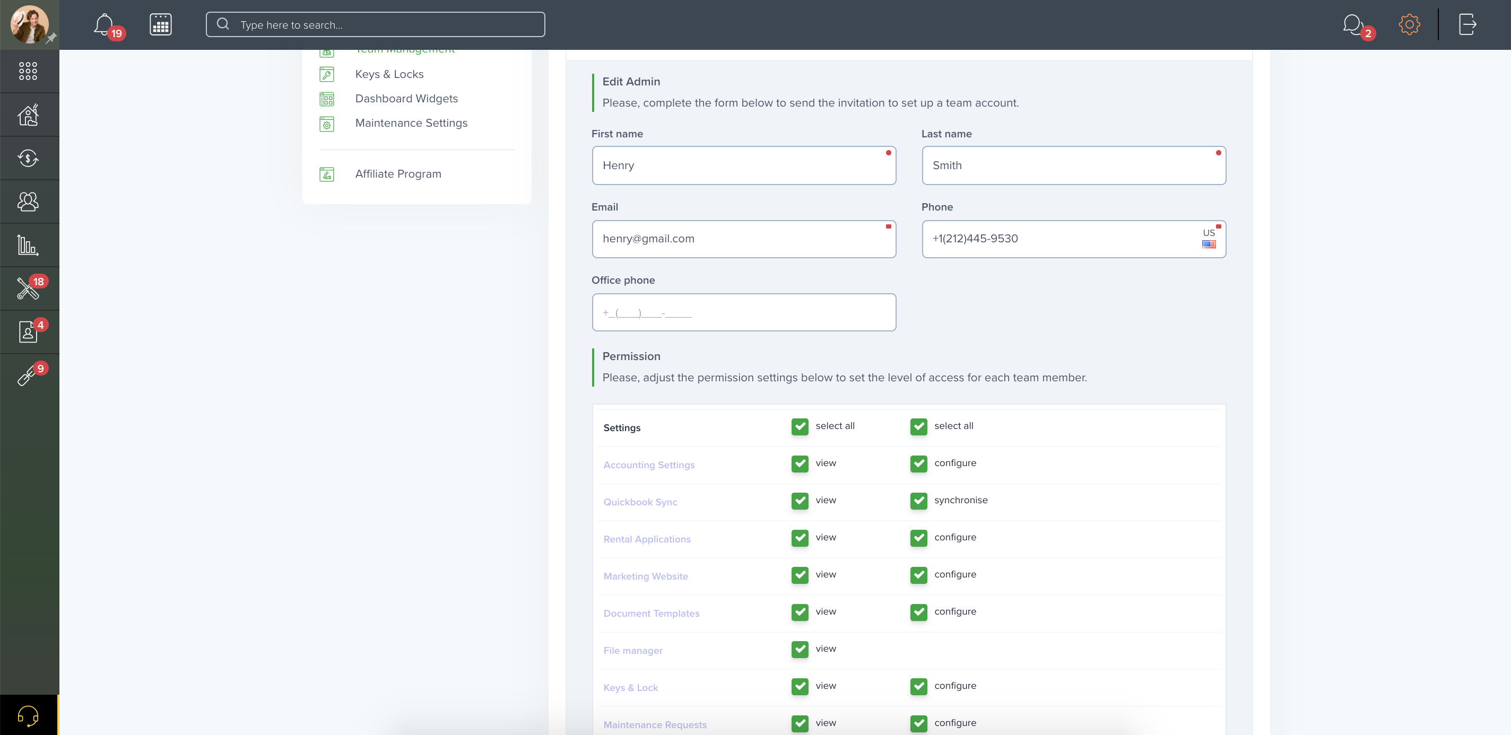This screenshot has width=1511, height=735.
Task: Click the Document Templates permission label
Action: click(651, 614)
